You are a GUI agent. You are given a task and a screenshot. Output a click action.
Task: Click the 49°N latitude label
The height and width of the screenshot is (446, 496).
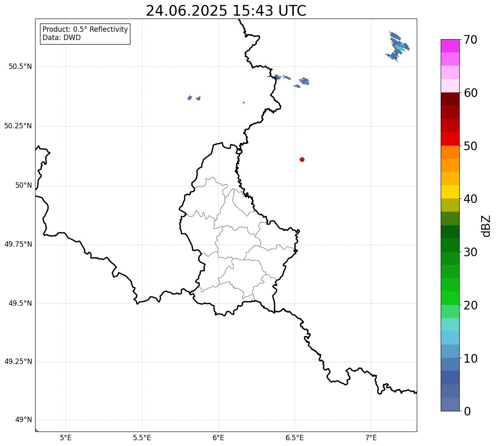click(24, 420)
